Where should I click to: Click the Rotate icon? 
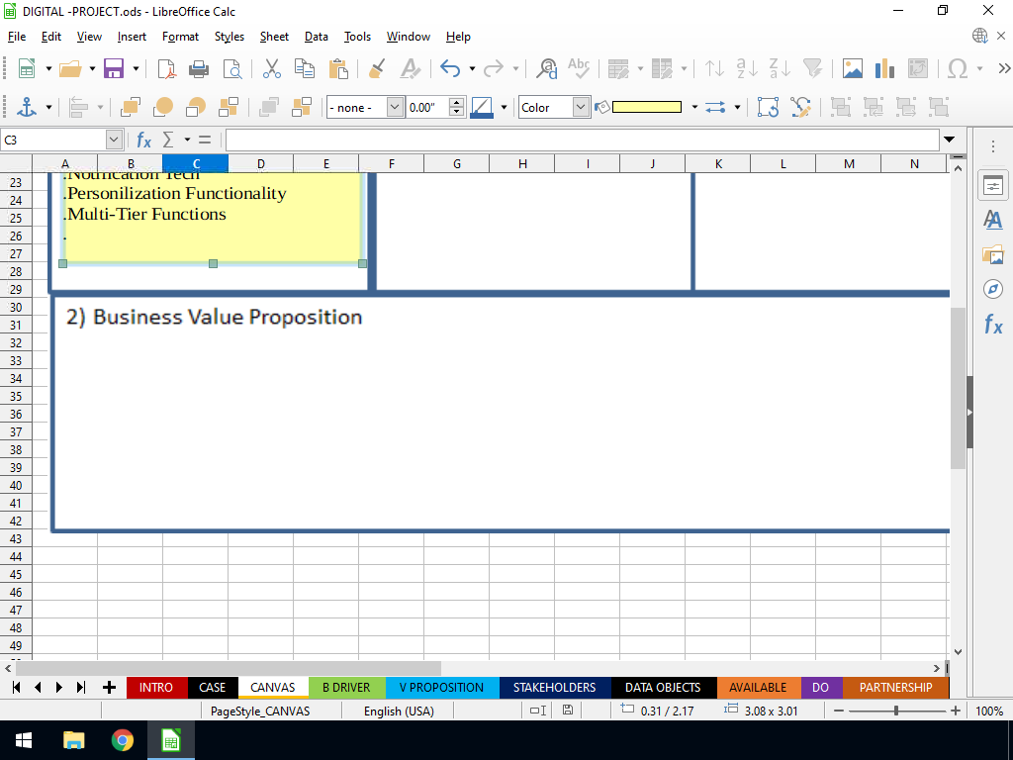pos(768,107)
